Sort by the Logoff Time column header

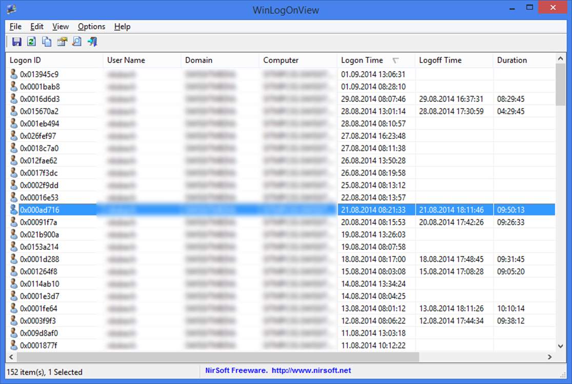454,60
